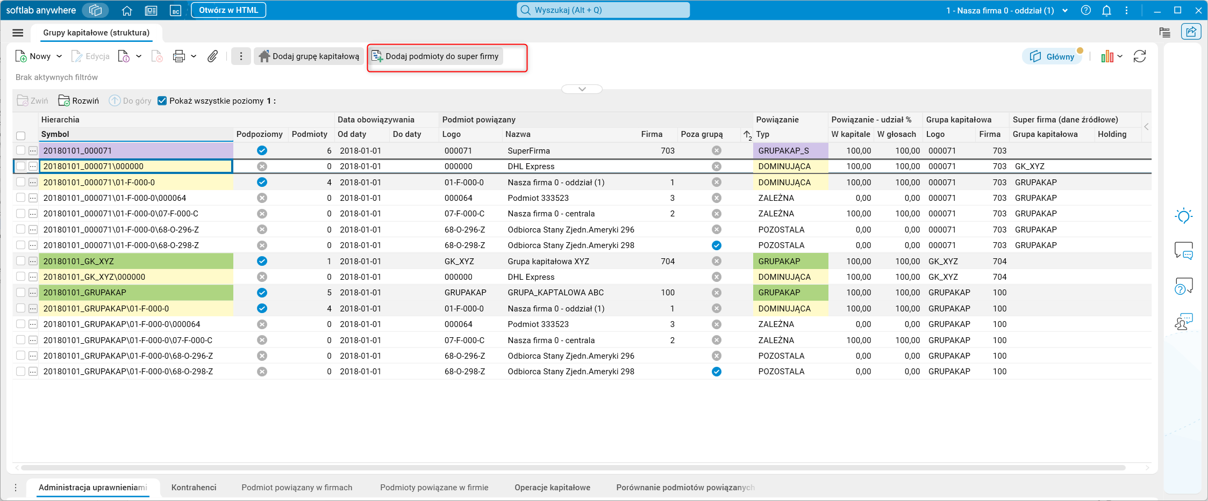Switch to the Administracja uprawnieniami tab
Image resolution: width=1208 pixels, height=501 pixels.
tap(93, 488)
